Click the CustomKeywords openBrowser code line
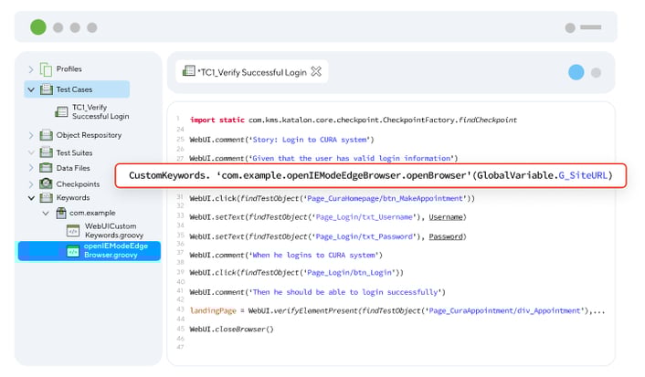 pos(371,175)
